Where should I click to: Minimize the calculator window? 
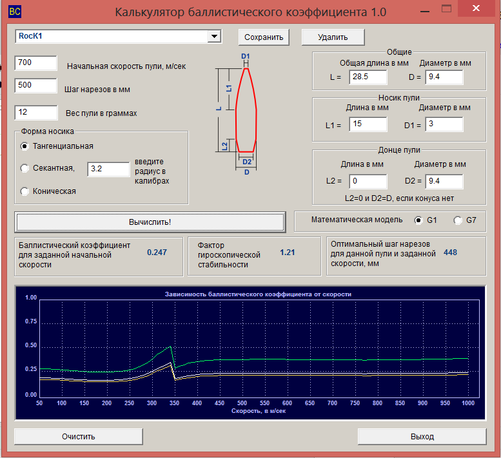424,10
